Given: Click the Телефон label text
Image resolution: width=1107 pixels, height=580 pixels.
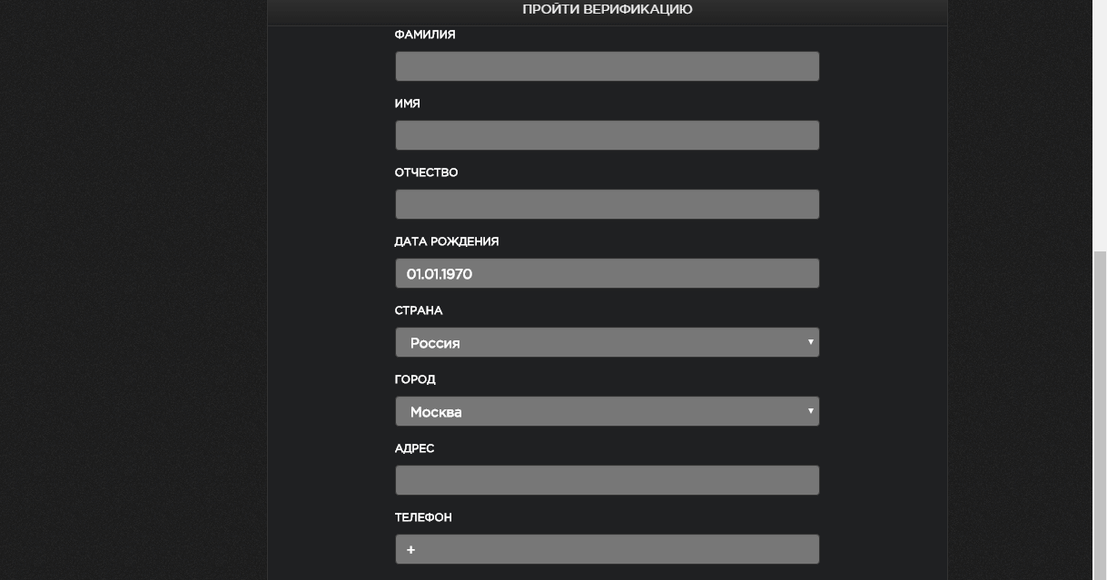Looking at the screenshot, I should [423, 517].
